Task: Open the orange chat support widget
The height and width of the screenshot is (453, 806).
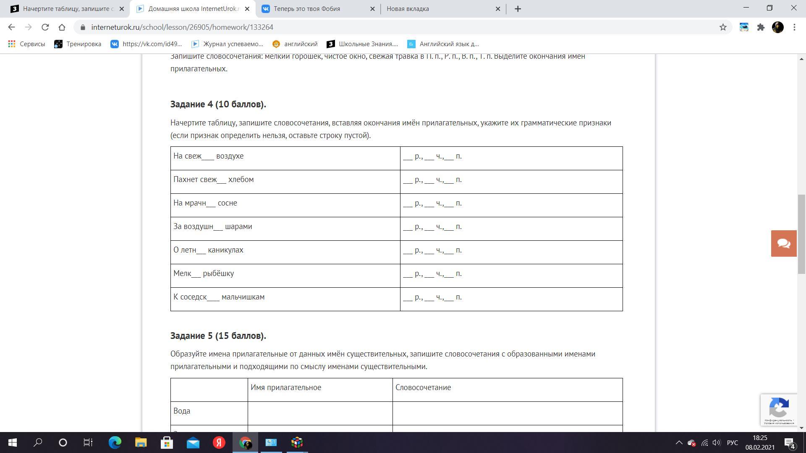Action: (x=783, y=243)
